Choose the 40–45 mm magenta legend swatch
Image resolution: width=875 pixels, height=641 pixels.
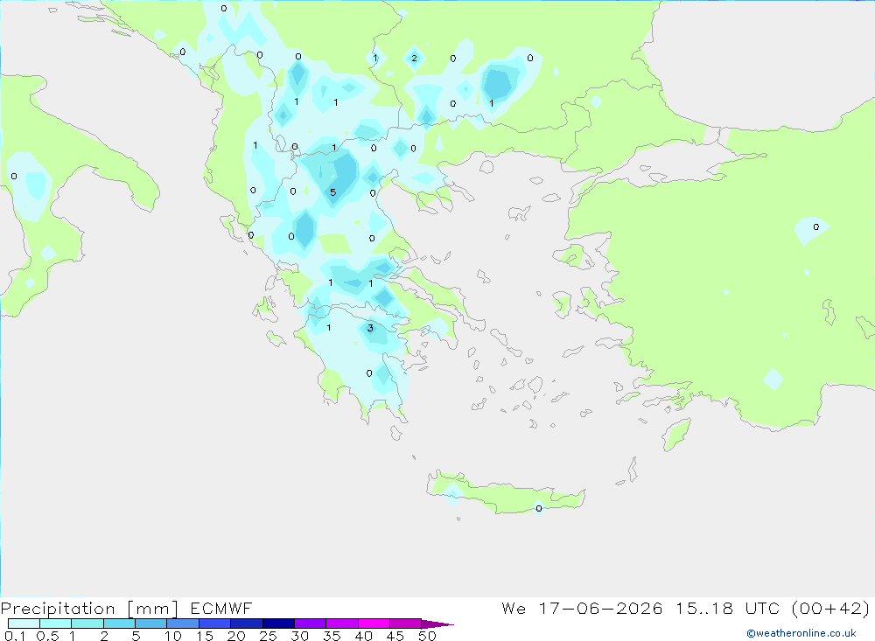pos(374,624)
